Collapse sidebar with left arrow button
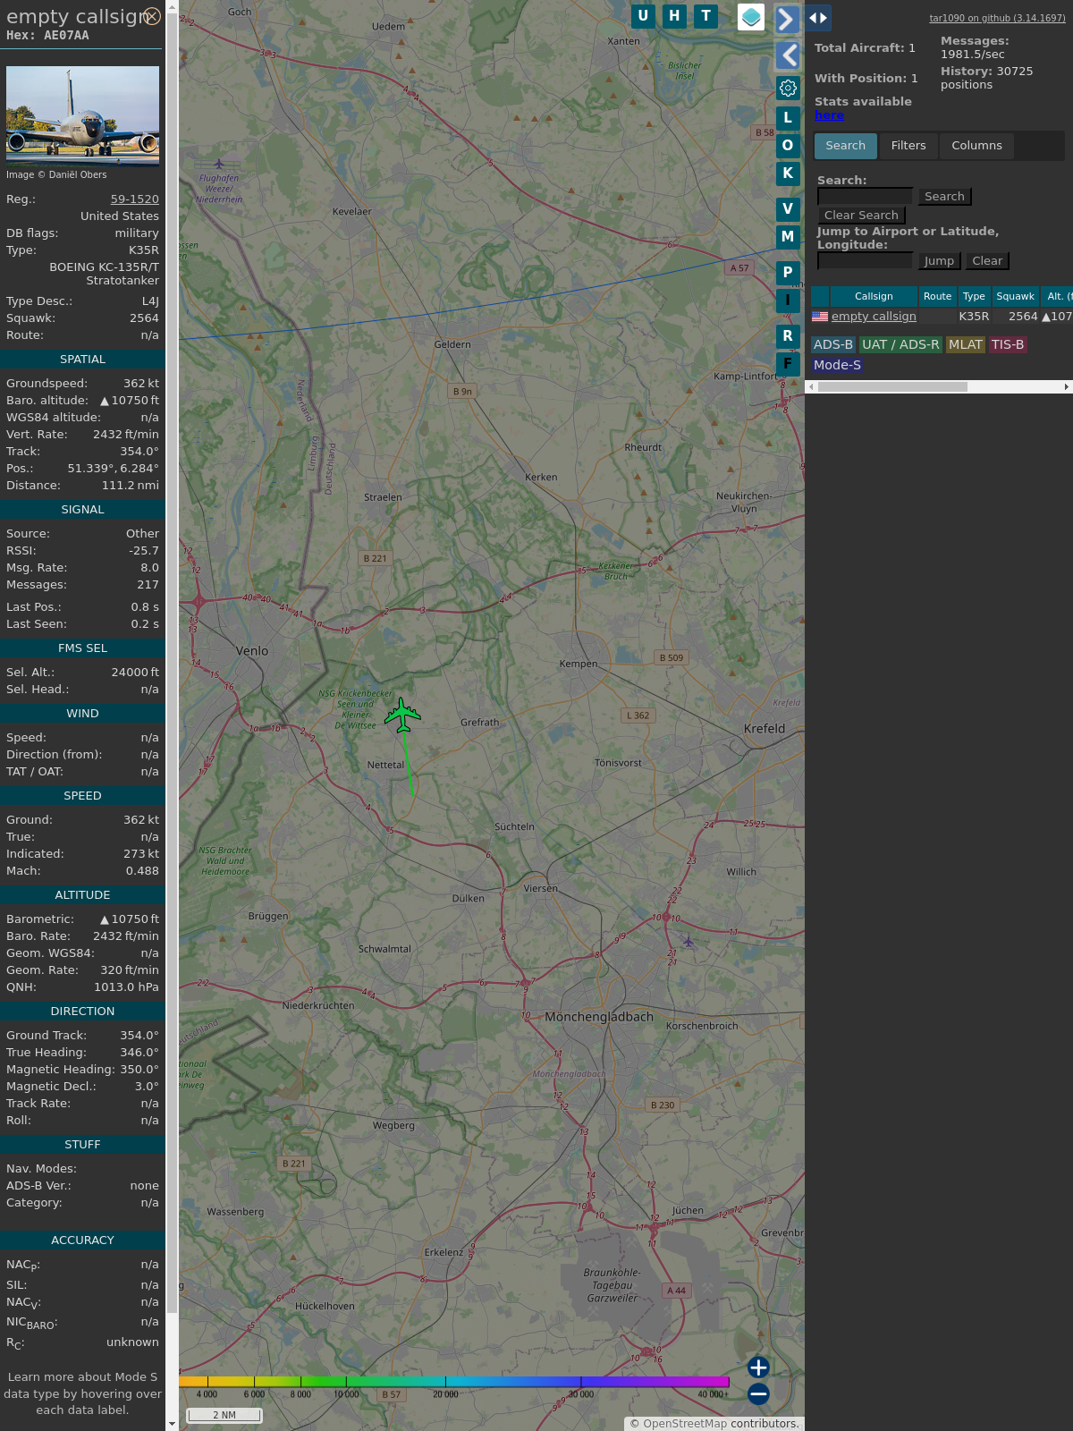Image resolution: width=1073 pixels, height=1431 pixels. click(787, 55)
